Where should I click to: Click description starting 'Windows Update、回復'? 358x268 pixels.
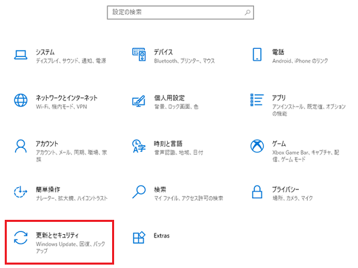(x=71, y=247)
